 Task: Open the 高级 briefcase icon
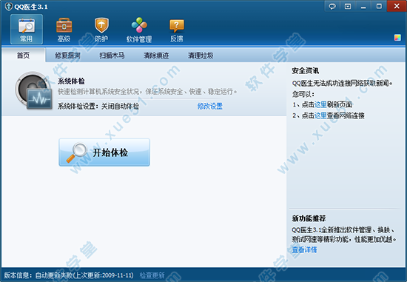pyautogui.click(x=64, y=30)
